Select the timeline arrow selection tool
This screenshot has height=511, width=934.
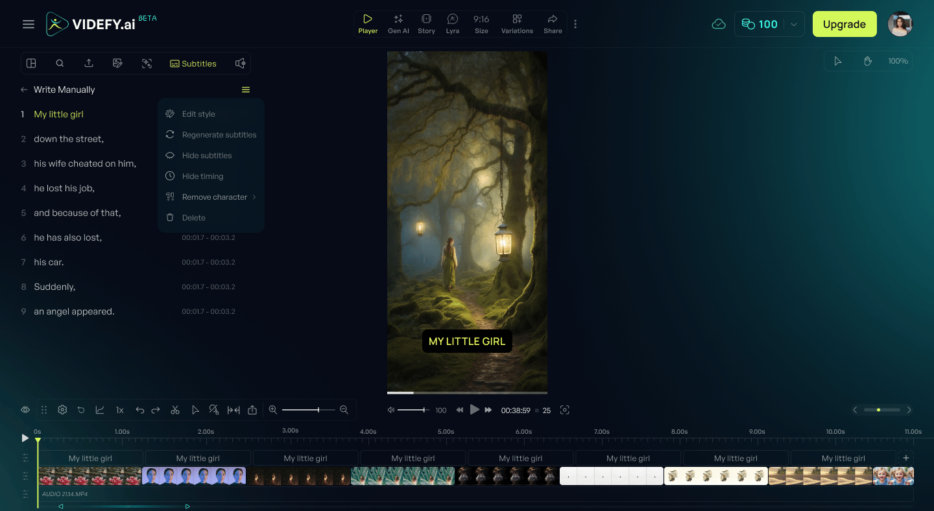pyautogui.click(x=195, y=410)
